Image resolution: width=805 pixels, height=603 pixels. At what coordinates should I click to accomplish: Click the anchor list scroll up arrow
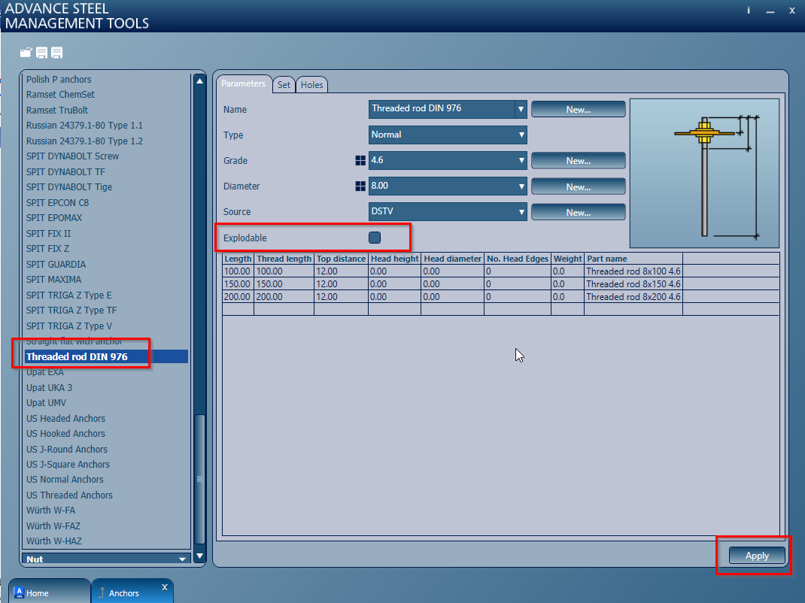pos(199,81)
